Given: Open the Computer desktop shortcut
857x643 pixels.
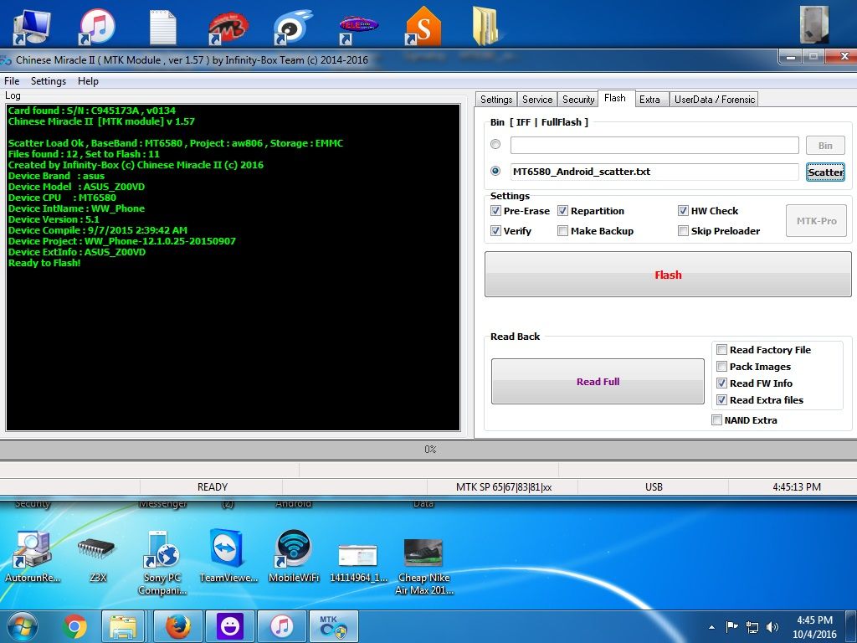Looking at the screenshot, I should (32, 26).
